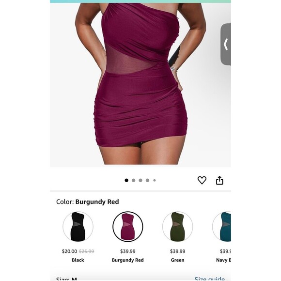The height and width of the screenshot is (281, 281).
Task: Click the Green label text
Action: [178, 260]
